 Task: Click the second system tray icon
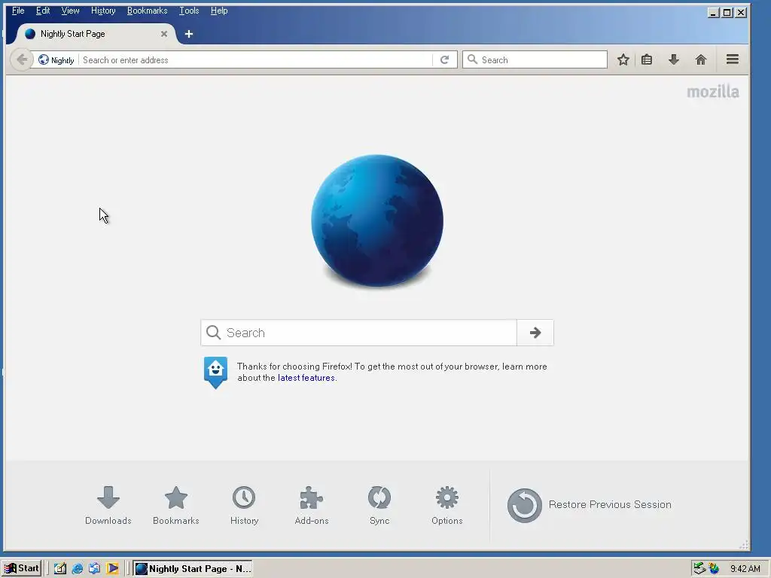coord(714,569)
